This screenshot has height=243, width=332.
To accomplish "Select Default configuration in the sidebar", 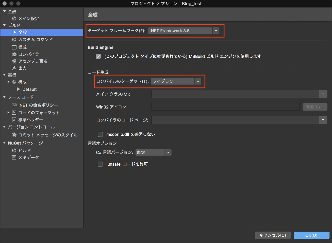I will [x=30, y=89].
